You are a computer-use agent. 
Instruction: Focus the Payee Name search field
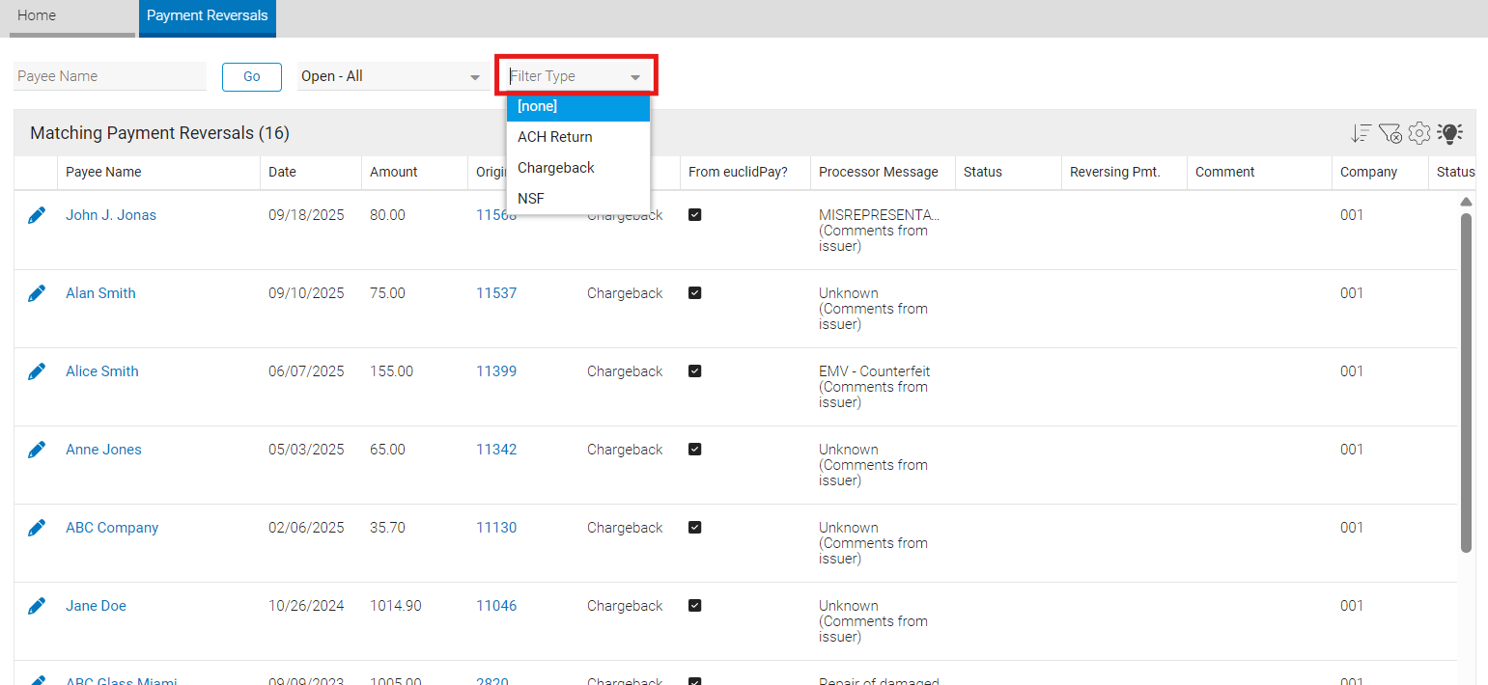[110, 76]
